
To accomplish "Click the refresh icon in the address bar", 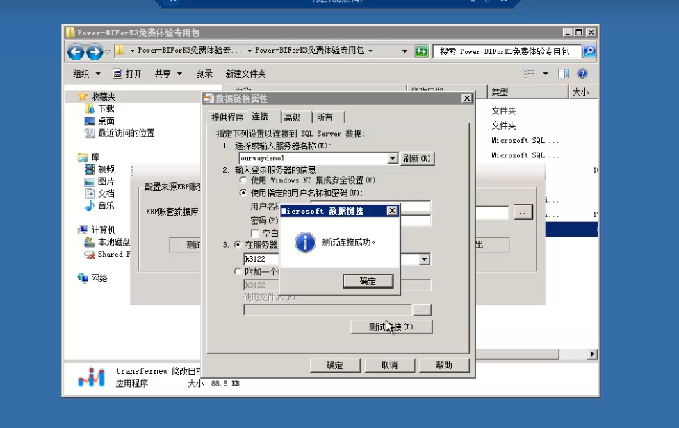I will click(x=421, y=51).
